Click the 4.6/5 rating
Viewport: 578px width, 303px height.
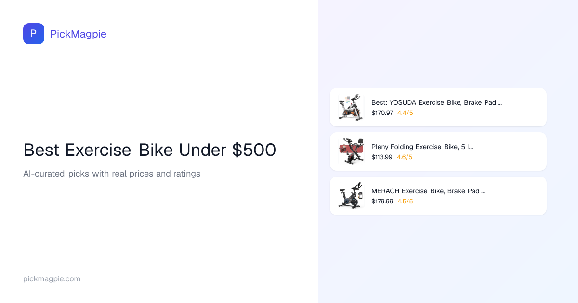405,157
